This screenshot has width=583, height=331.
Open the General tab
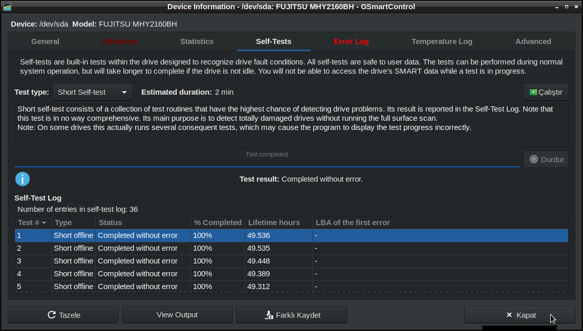pyautogui.click(x=46, y=41)
